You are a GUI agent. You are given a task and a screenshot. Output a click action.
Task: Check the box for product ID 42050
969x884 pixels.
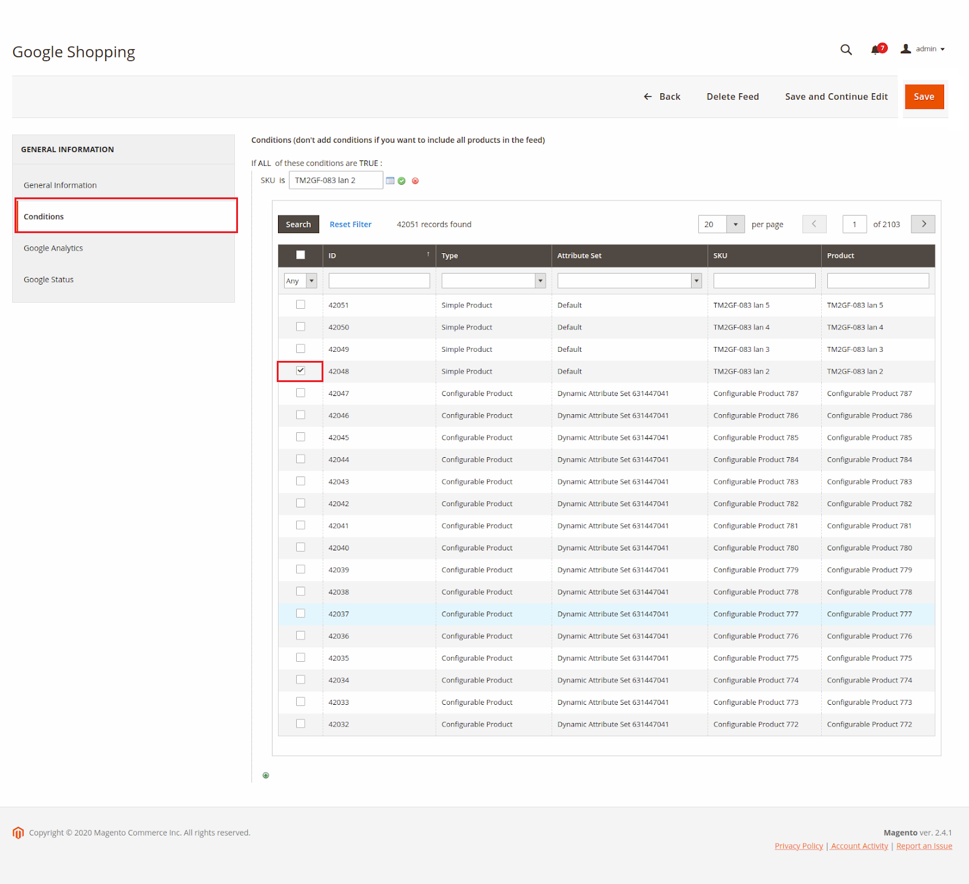[300, 327]
